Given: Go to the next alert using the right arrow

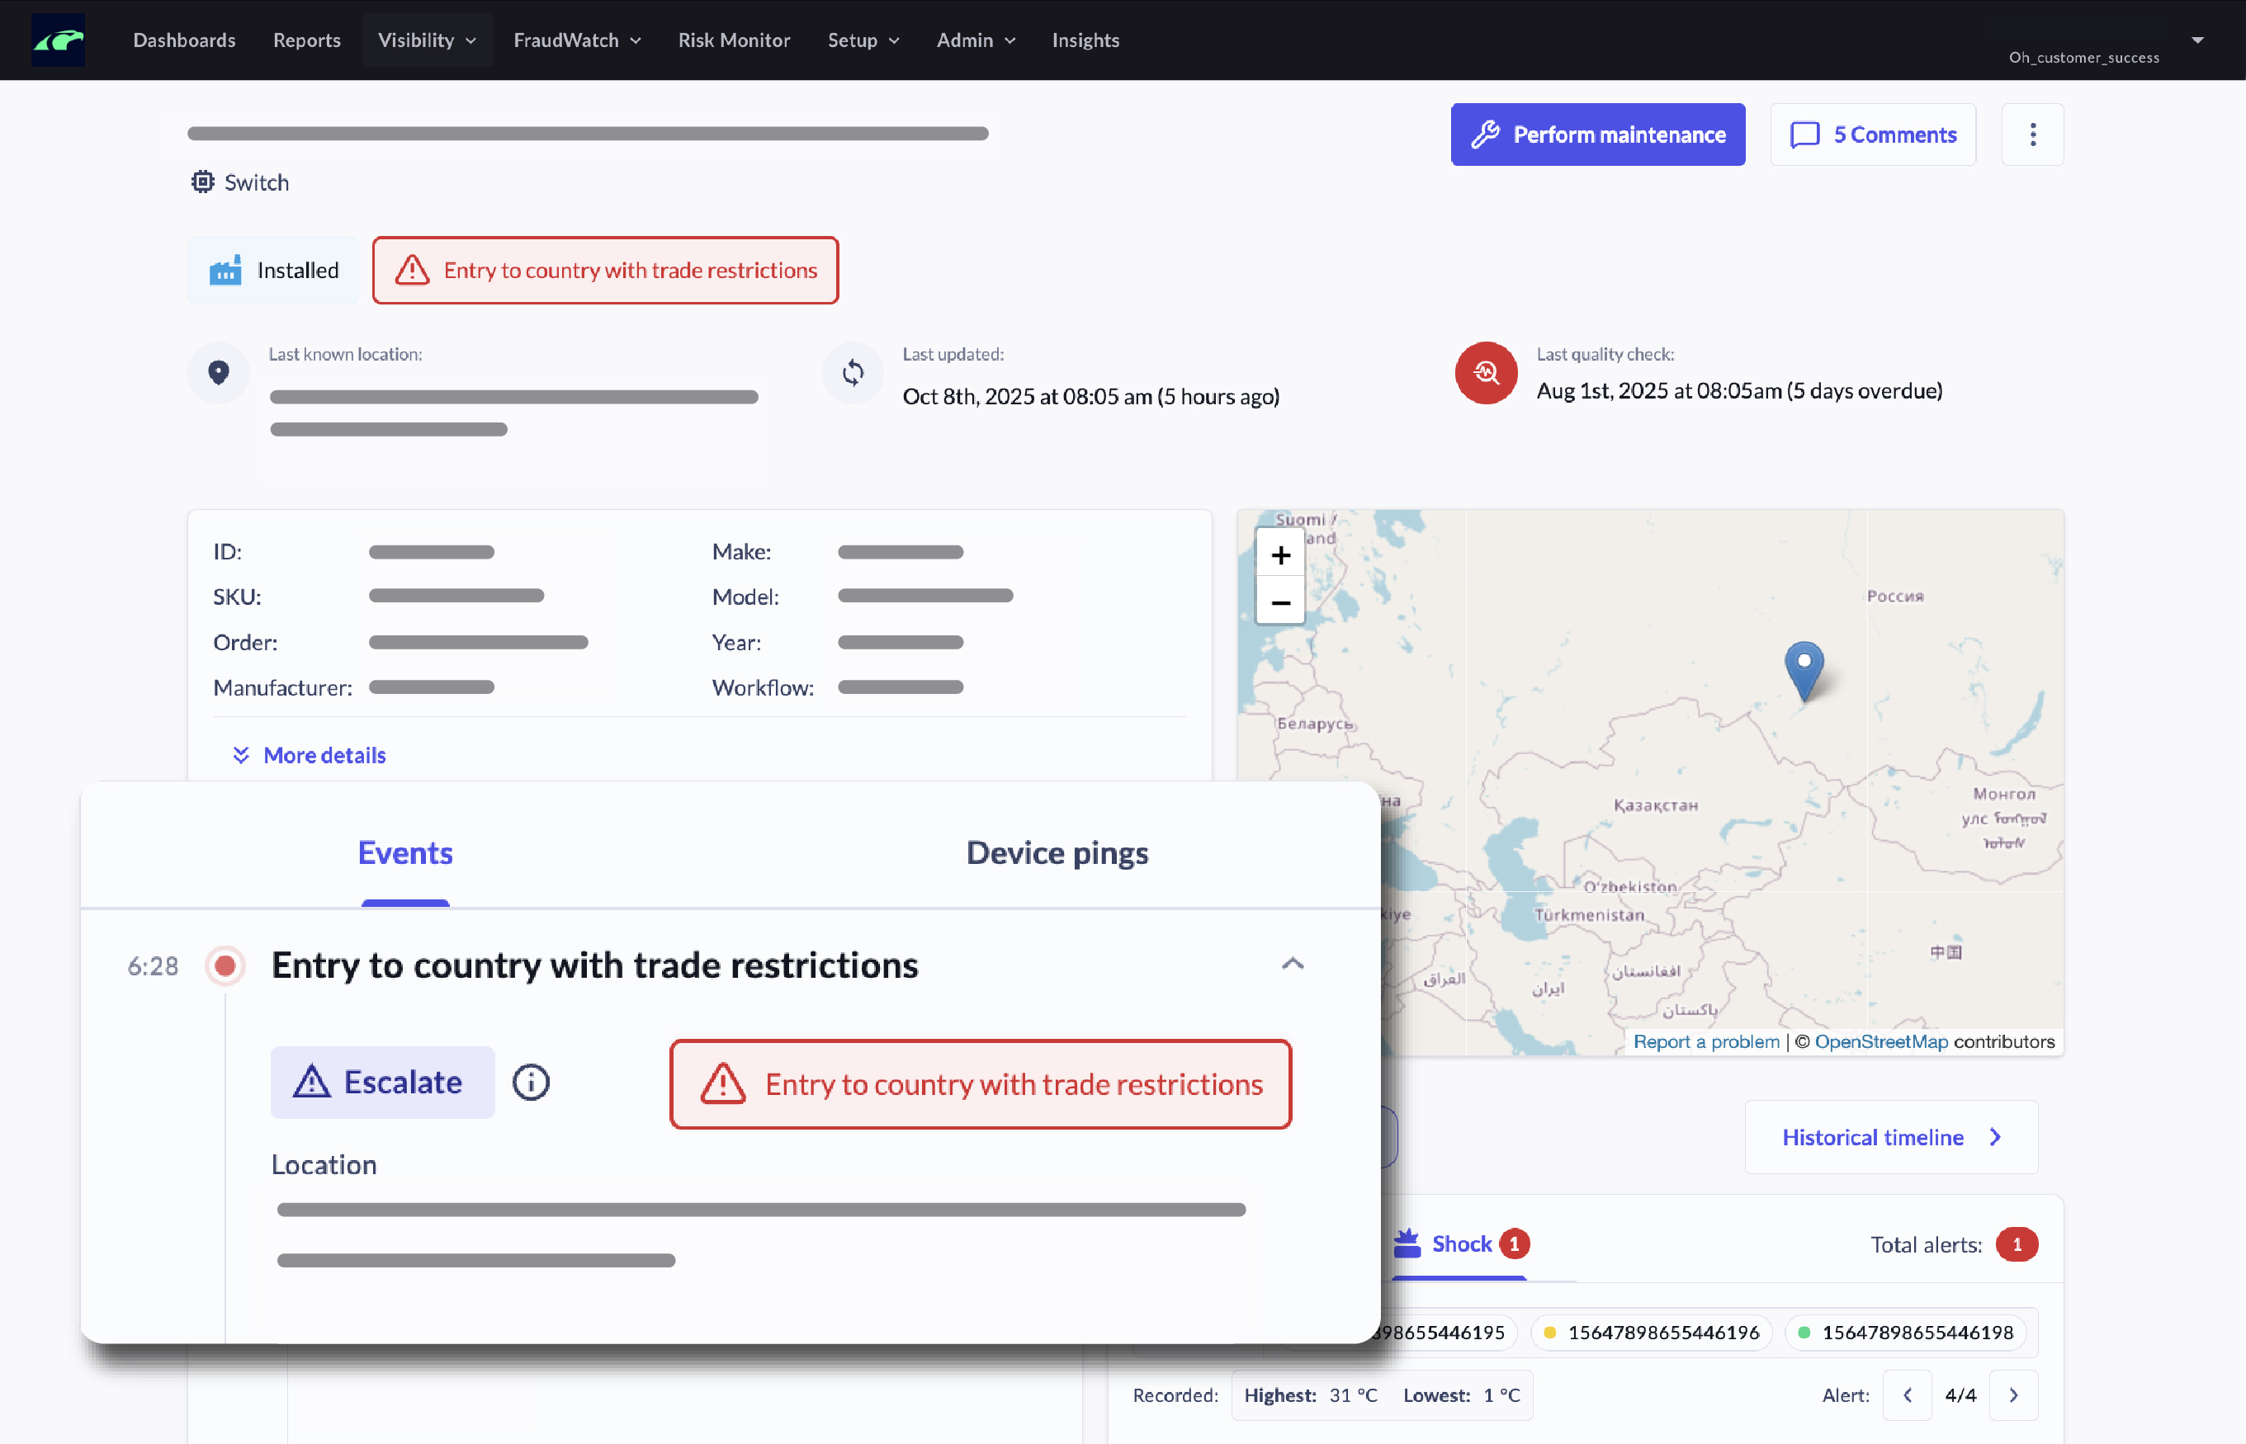Looking at the screenshot, I should point(2012,1394).
